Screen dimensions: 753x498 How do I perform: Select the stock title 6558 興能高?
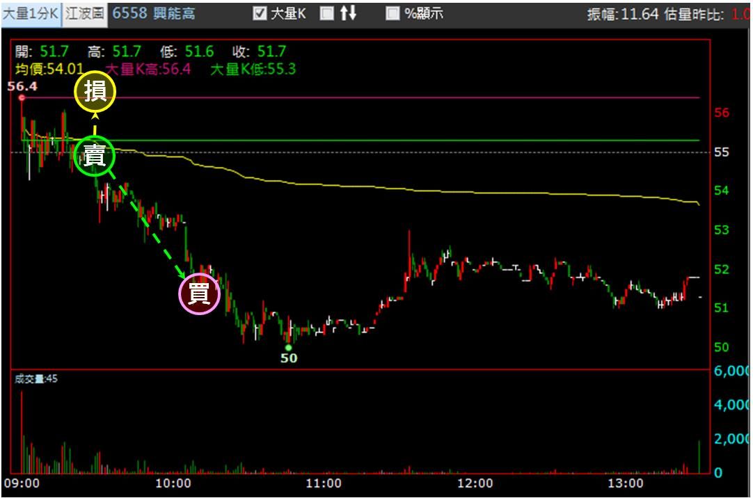pos(154,13)
